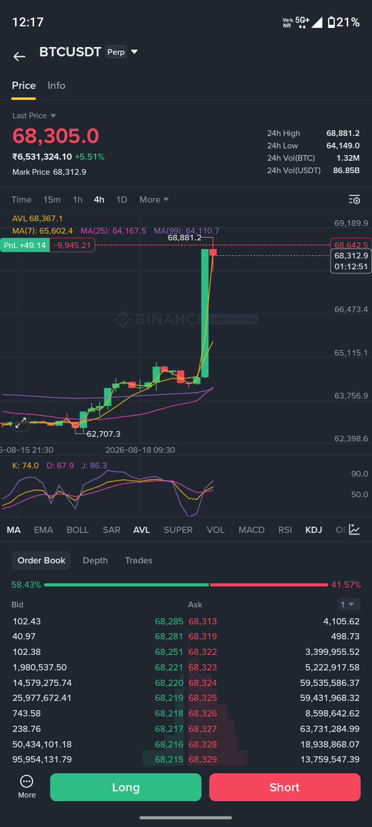Tap the AVL 68,367.1 indicator label
The height and width of the screenshot is (827, 372).
click(x=37, y=219)
